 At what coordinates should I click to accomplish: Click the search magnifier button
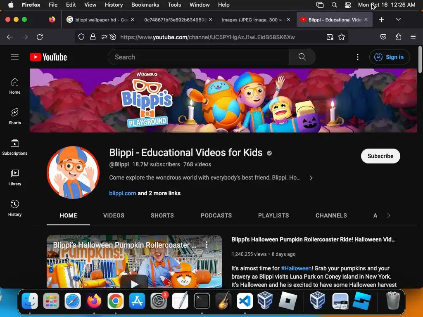click(302, 57)
